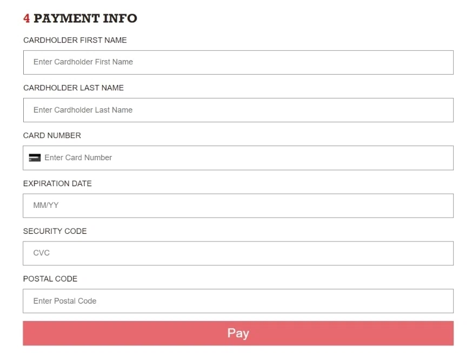Click the credit card icon
This screenshot has height=353, width=472.
pos(35,158)
